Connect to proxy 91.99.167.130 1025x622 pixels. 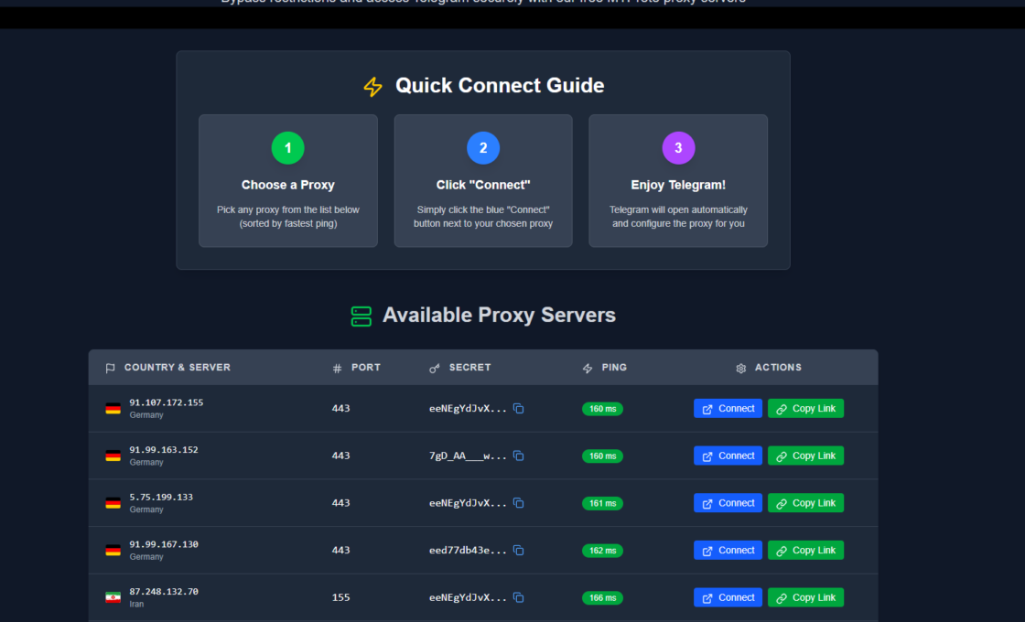[x=728, y=550]
